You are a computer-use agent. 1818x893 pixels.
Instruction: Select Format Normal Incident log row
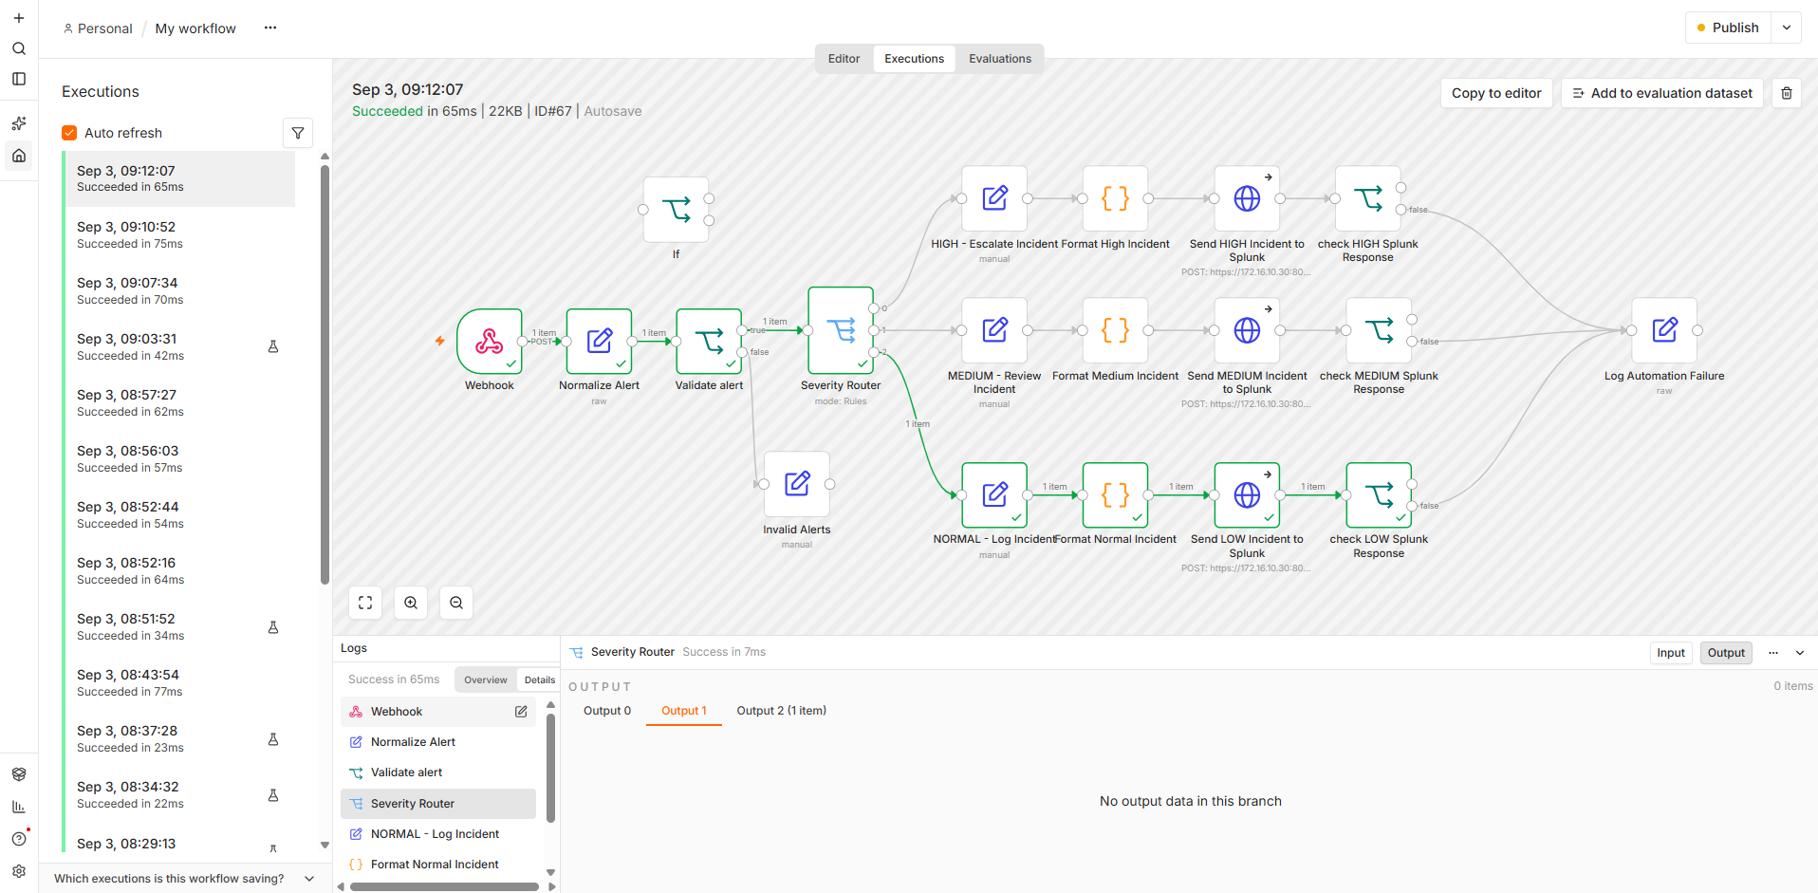437,865
